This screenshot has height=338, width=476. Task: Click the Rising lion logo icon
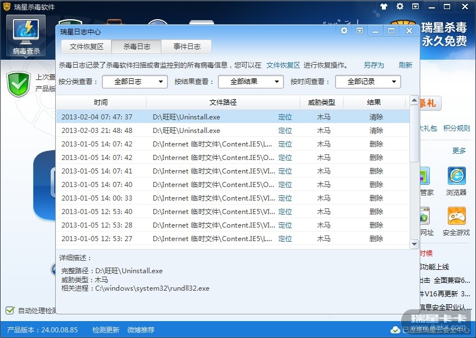tap(7, 6)
